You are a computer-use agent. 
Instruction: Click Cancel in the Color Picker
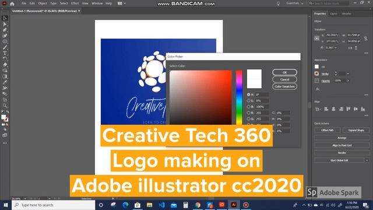285,79
